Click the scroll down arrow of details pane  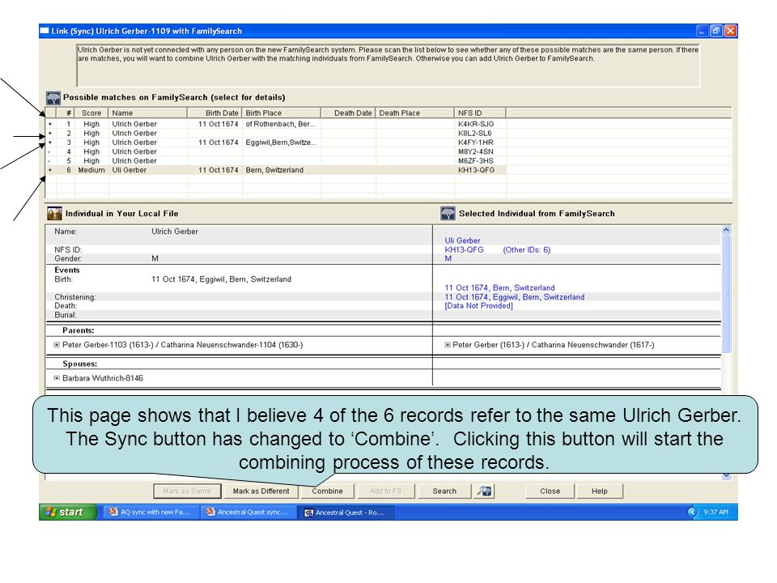click(726, 476)
